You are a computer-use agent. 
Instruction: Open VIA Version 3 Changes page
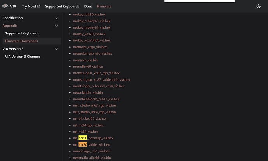23,57
